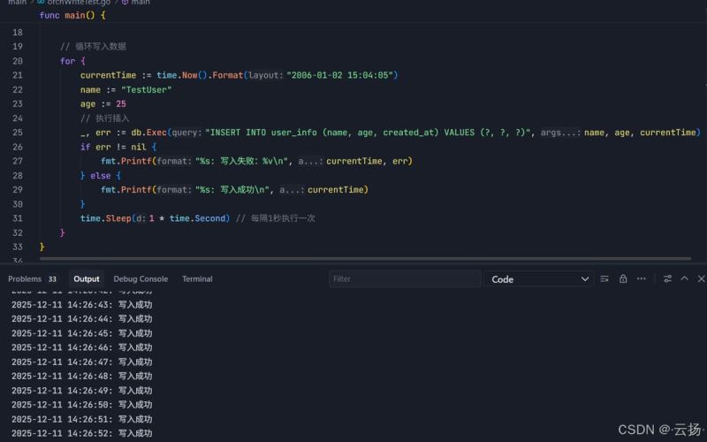Open the Code output channel dropdown

pyautogui.click(x=537, y=279)
